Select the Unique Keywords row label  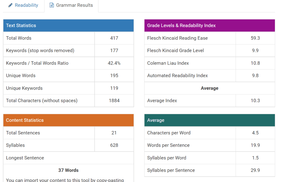click(24, 88)
